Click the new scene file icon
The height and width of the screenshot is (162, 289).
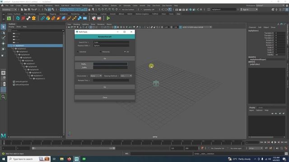click(x=22, y=9)
